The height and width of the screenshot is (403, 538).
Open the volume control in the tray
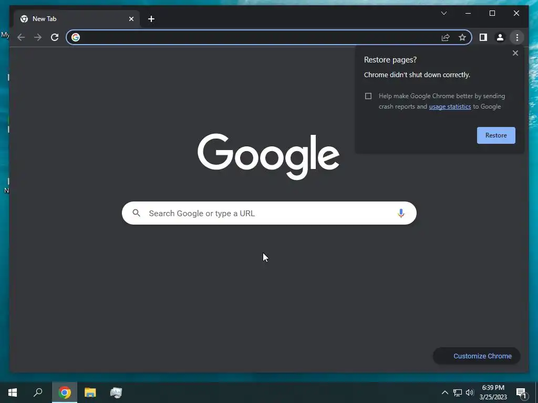(x=470, y=393)
